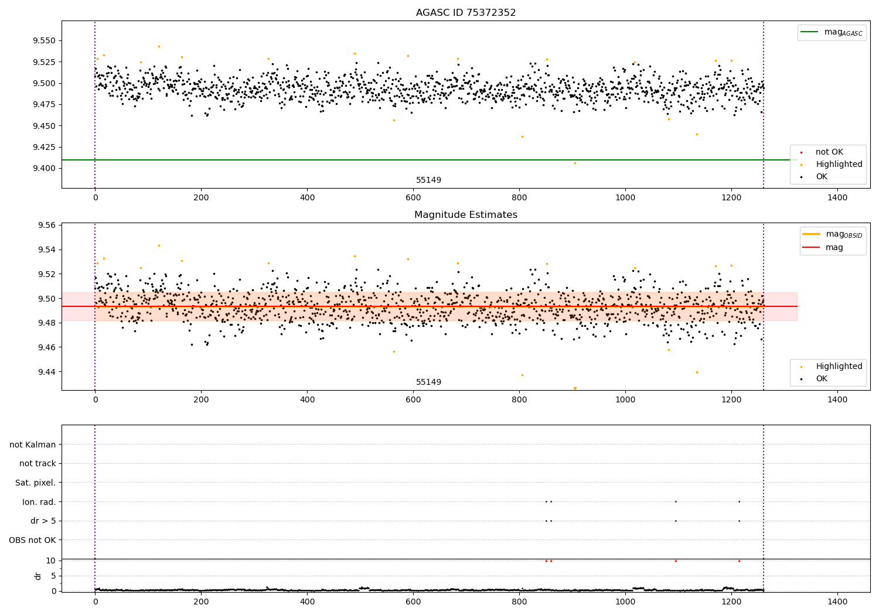The image size is (879, 615).
Task: Click the 'OK' marker in middle plot legend
Action: (x=801, y=379)
